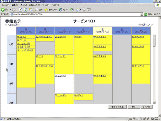Open the Search magnifier toolbar icon
The height and width of the screenshot is (121, 161).
tap(36, 10)
